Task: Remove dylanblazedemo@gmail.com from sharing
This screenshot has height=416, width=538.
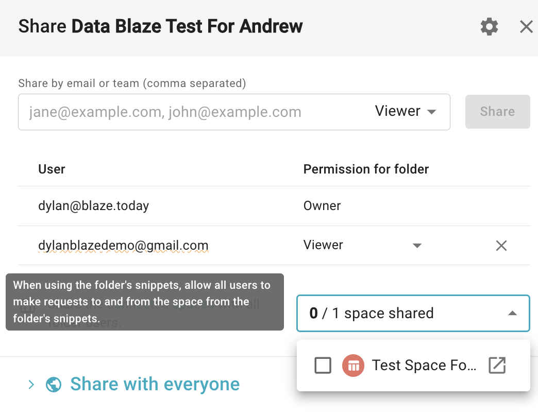Action: (501, 246)
